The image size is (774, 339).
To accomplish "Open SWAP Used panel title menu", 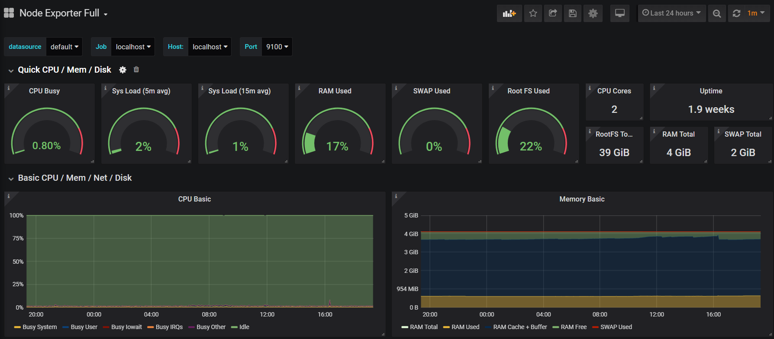I will click(432, 91).
